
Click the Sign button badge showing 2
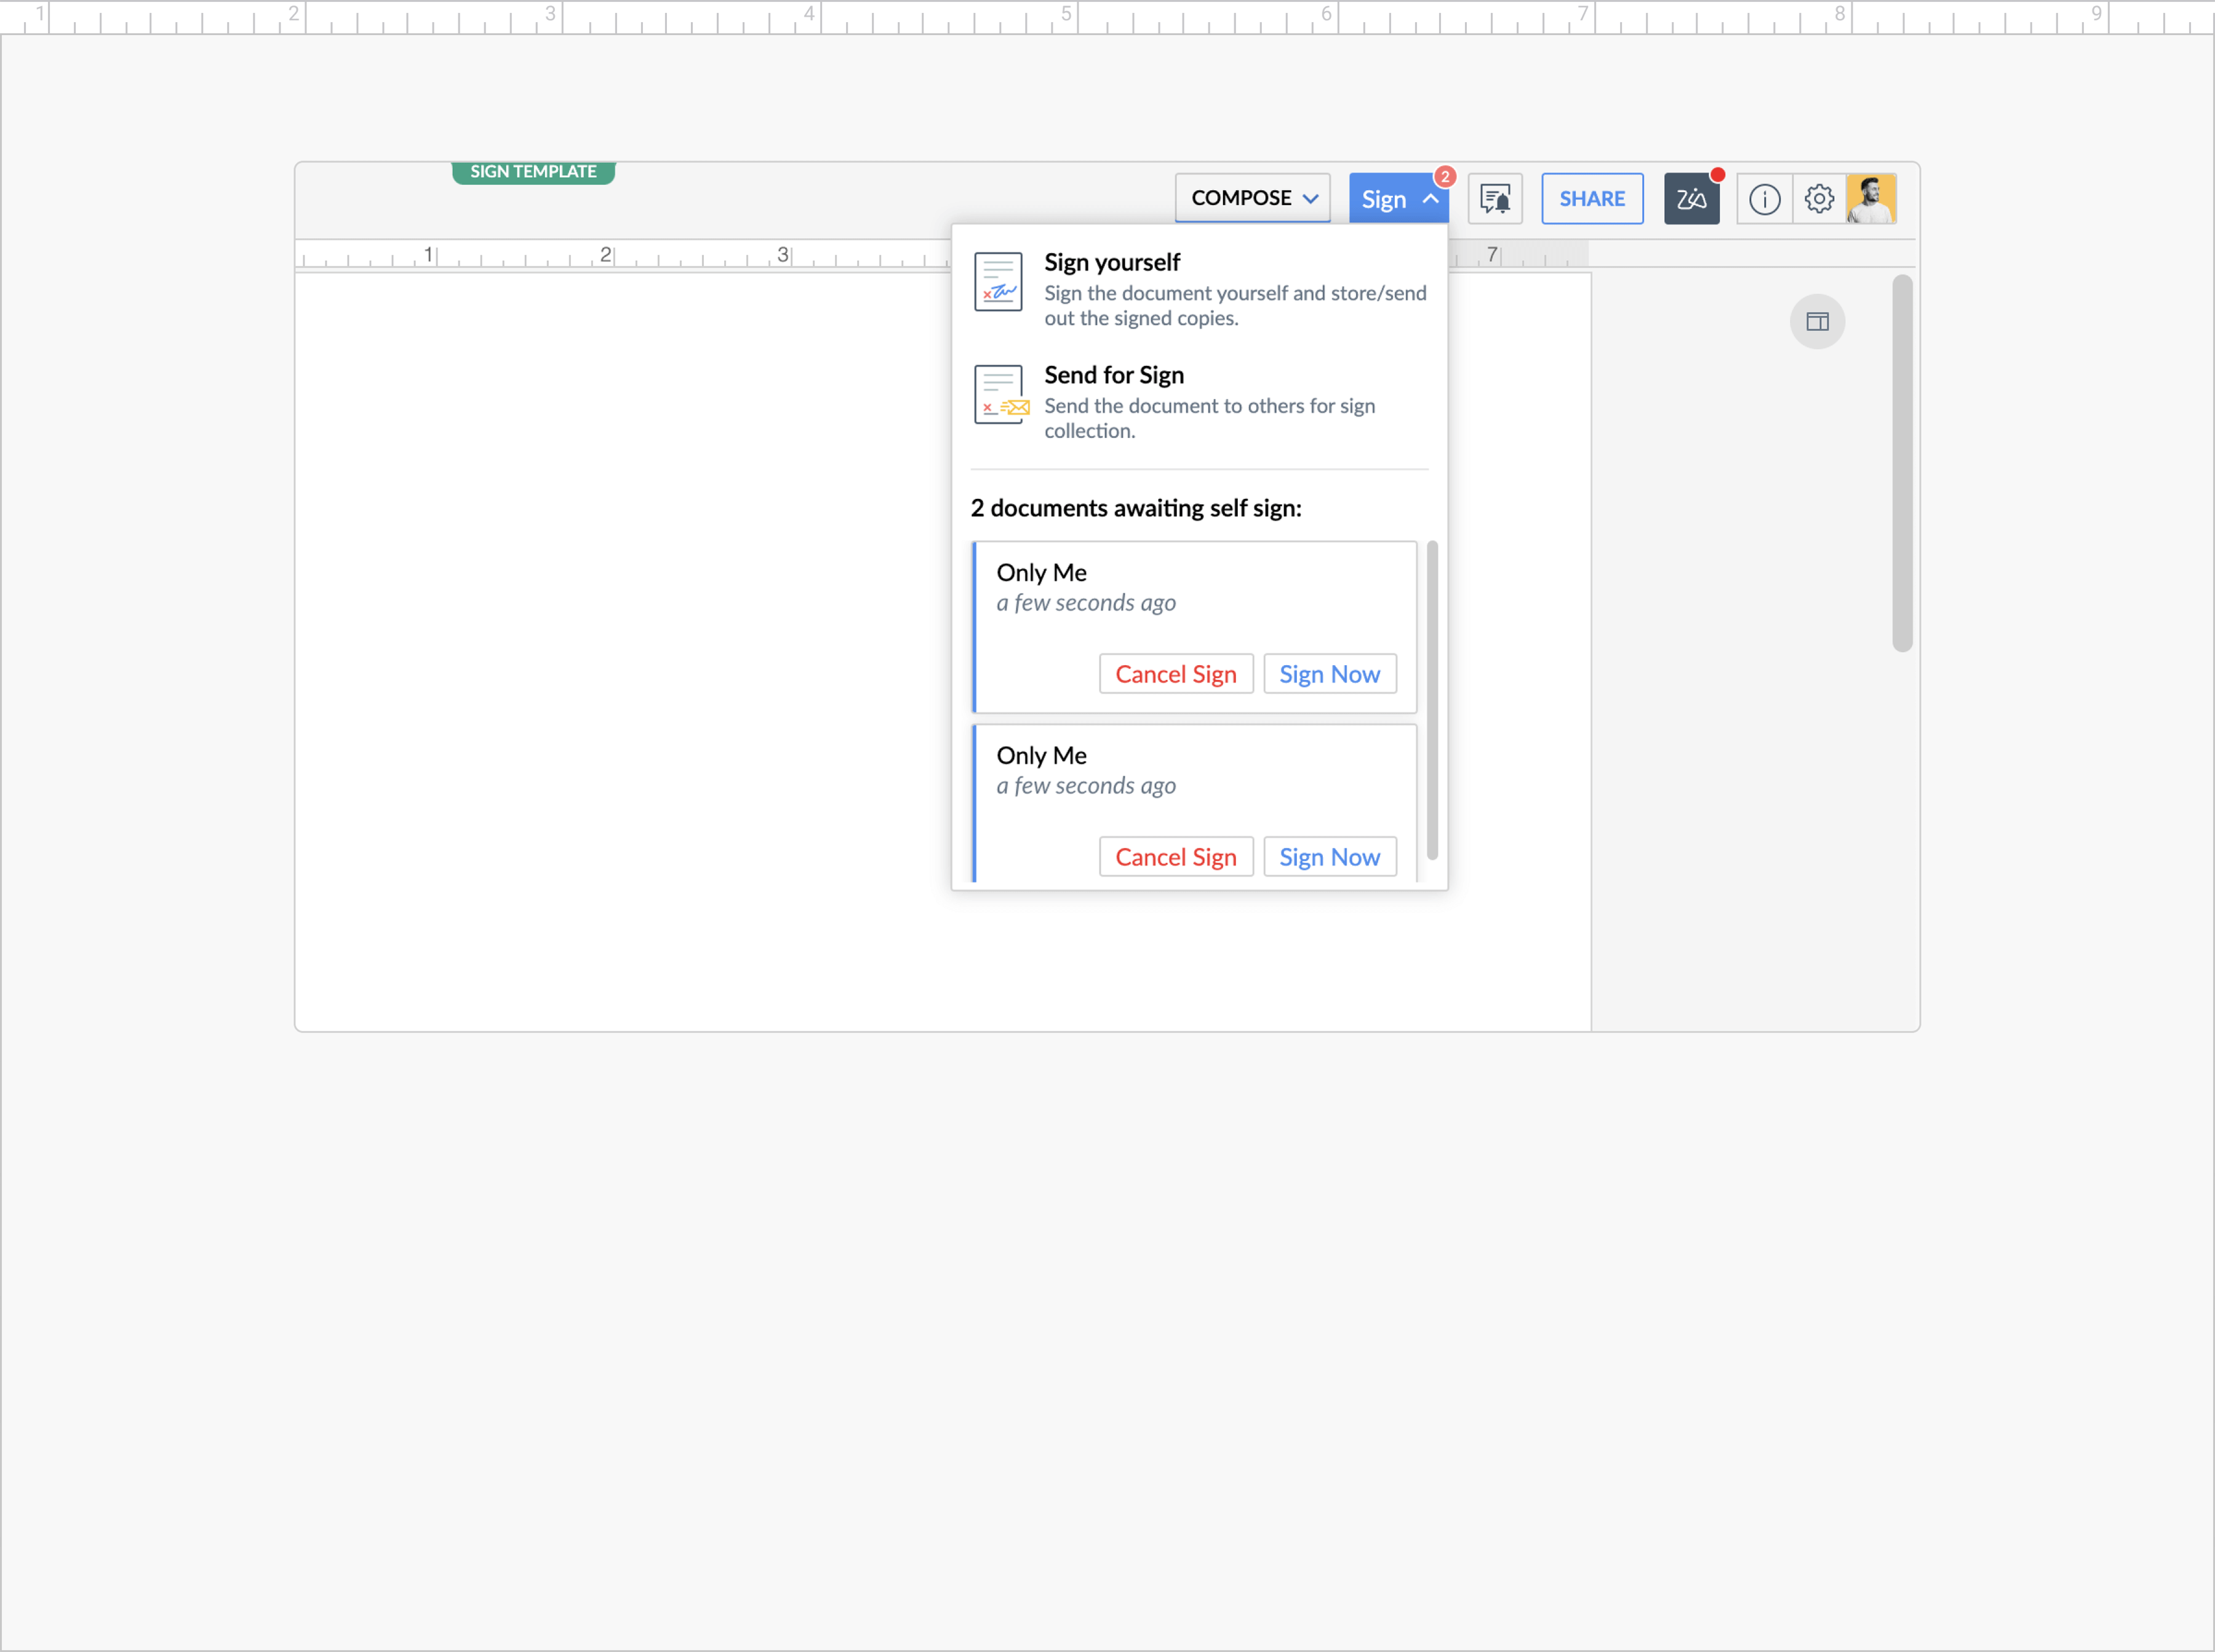tap(1444, 176)
